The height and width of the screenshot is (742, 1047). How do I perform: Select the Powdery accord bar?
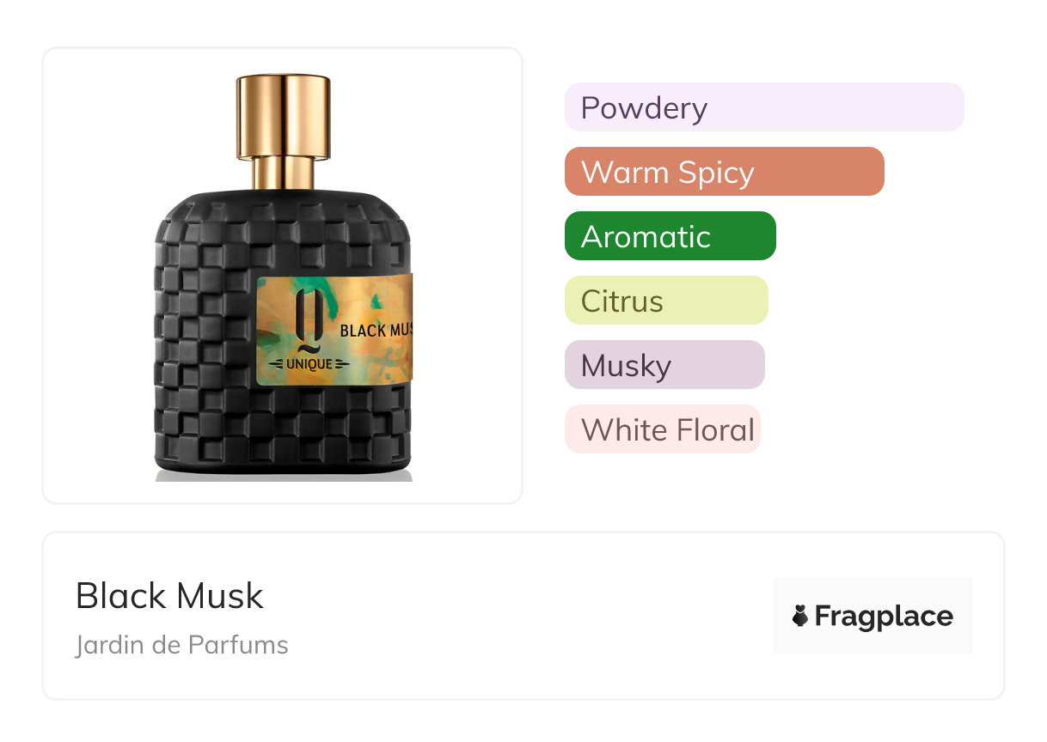(764, 107)
